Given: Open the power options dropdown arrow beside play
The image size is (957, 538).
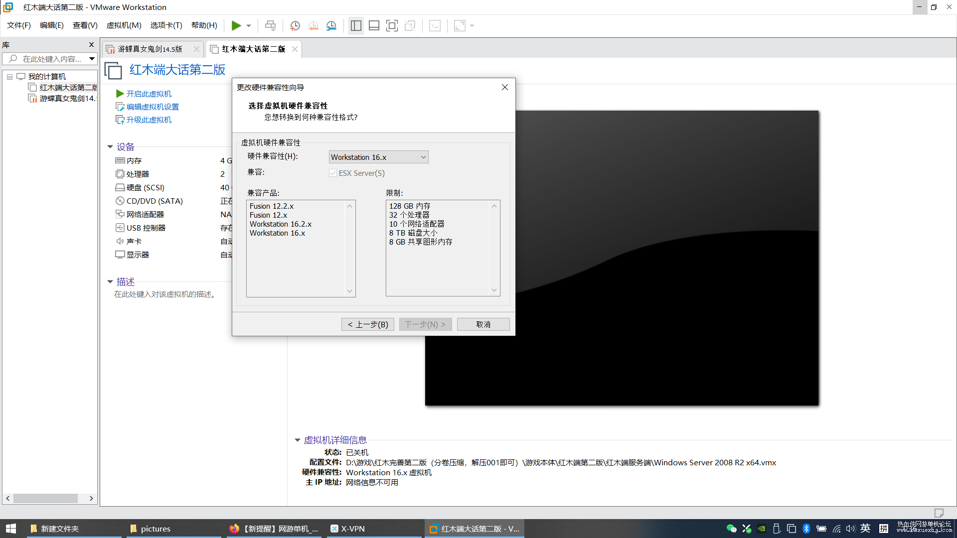Looking at the screenshot, I should pos(249,26).
